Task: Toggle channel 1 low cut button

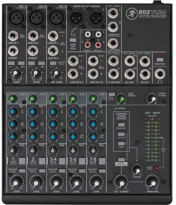Action: coord(12,63)
